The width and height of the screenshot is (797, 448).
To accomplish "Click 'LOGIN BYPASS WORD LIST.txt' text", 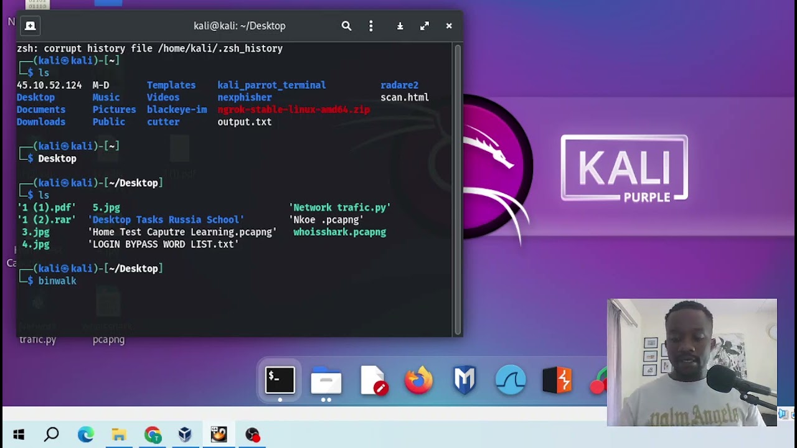I will coord(163,245).
